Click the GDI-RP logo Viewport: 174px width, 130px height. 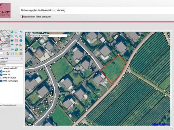pyautogui.click(x=5, y=11)
